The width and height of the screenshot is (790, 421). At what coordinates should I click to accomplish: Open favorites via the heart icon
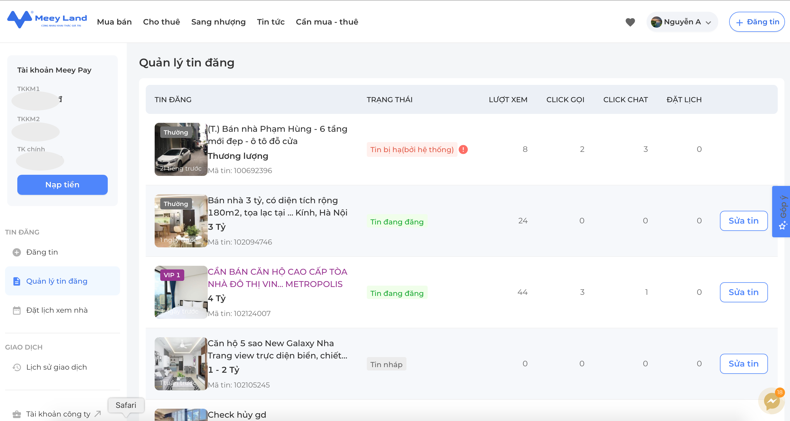630,22
